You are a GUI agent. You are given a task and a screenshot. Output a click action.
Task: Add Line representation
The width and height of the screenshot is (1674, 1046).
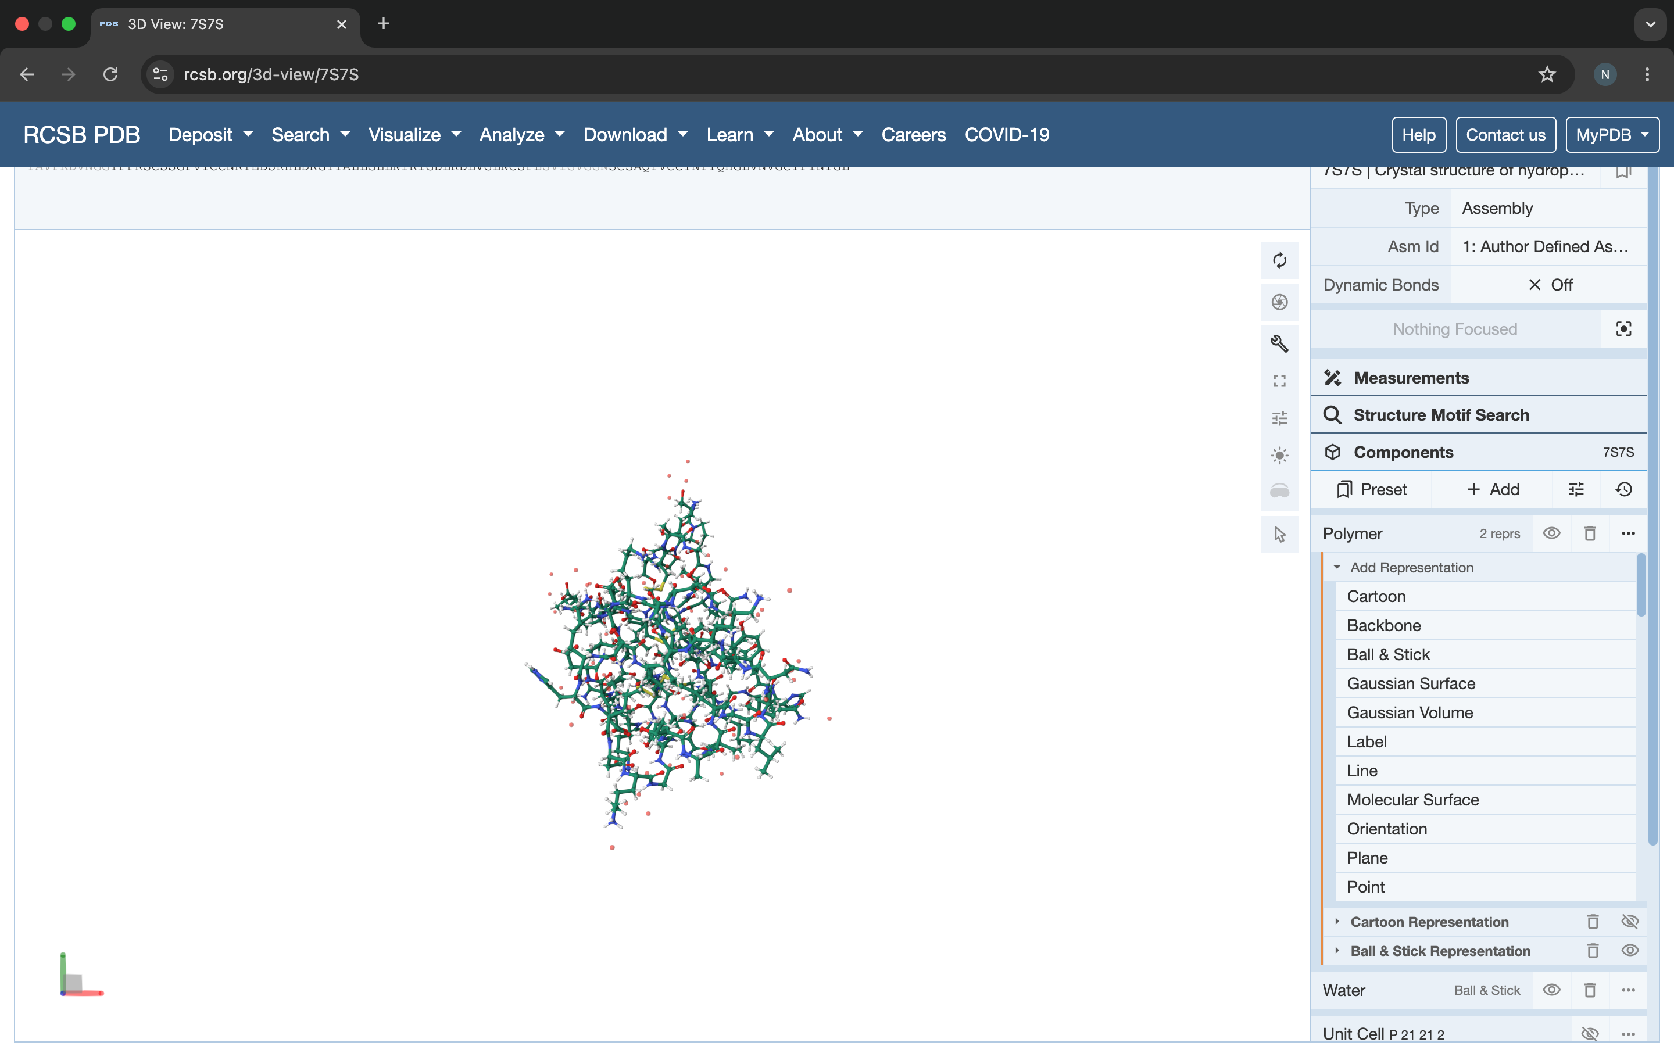1484,771
